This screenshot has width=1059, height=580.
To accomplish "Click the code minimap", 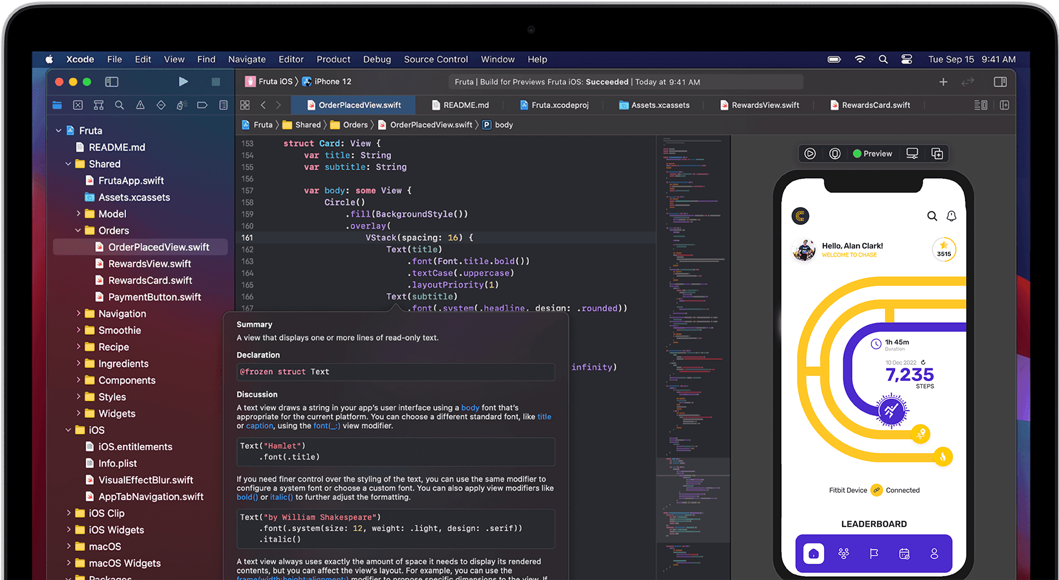I will point(693,358).
